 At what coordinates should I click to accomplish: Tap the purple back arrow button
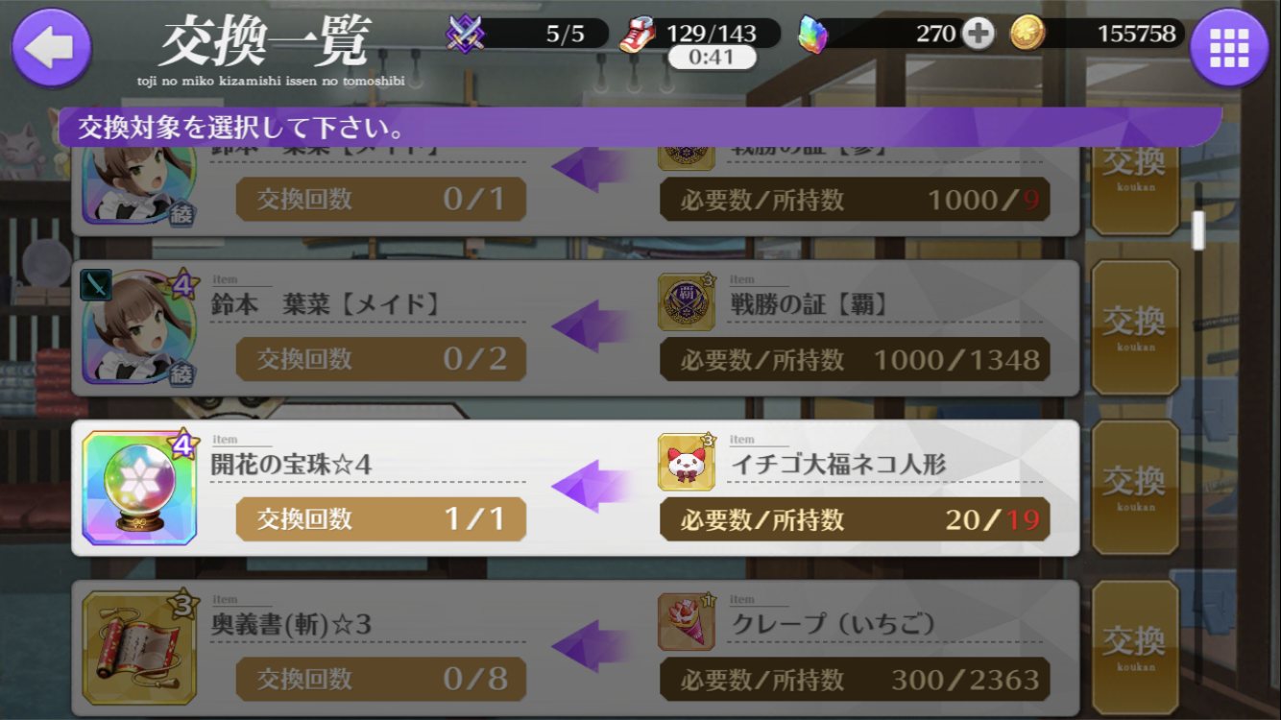tap(51, 48)
